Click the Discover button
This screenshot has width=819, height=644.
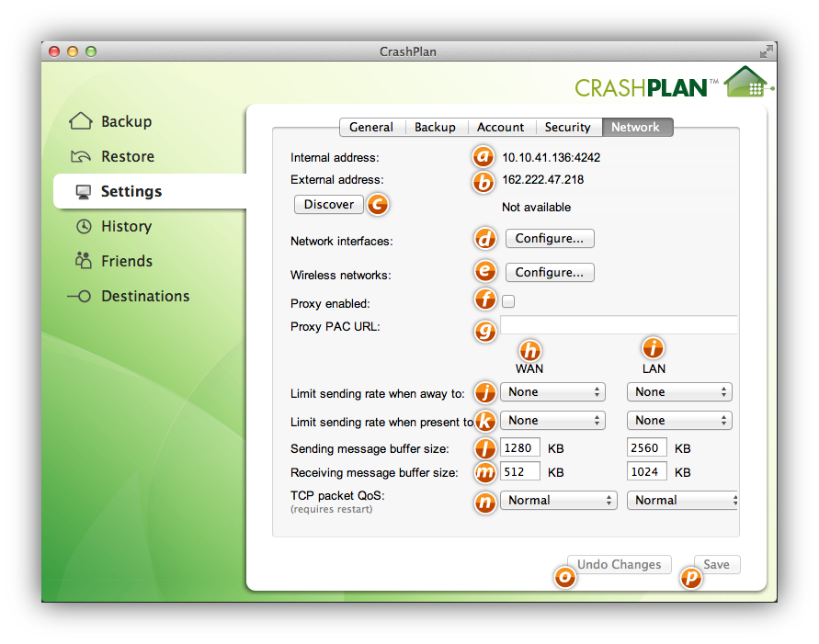pyautogui.click(x=329, y=204)
